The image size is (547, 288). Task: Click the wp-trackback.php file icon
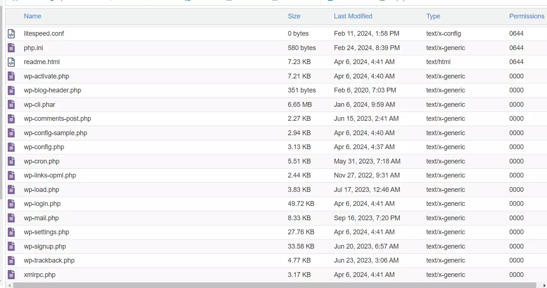pos(11,260)
